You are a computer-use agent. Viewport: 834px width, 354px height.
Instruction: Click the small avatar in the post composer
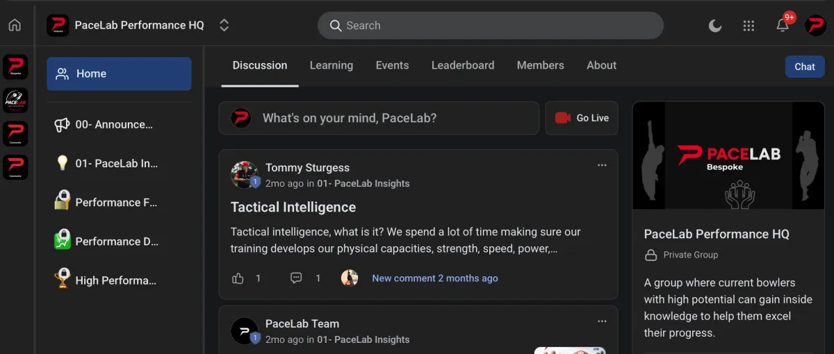click(241, 118)
